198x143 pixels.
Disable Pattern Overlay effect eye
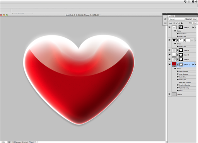178,88
